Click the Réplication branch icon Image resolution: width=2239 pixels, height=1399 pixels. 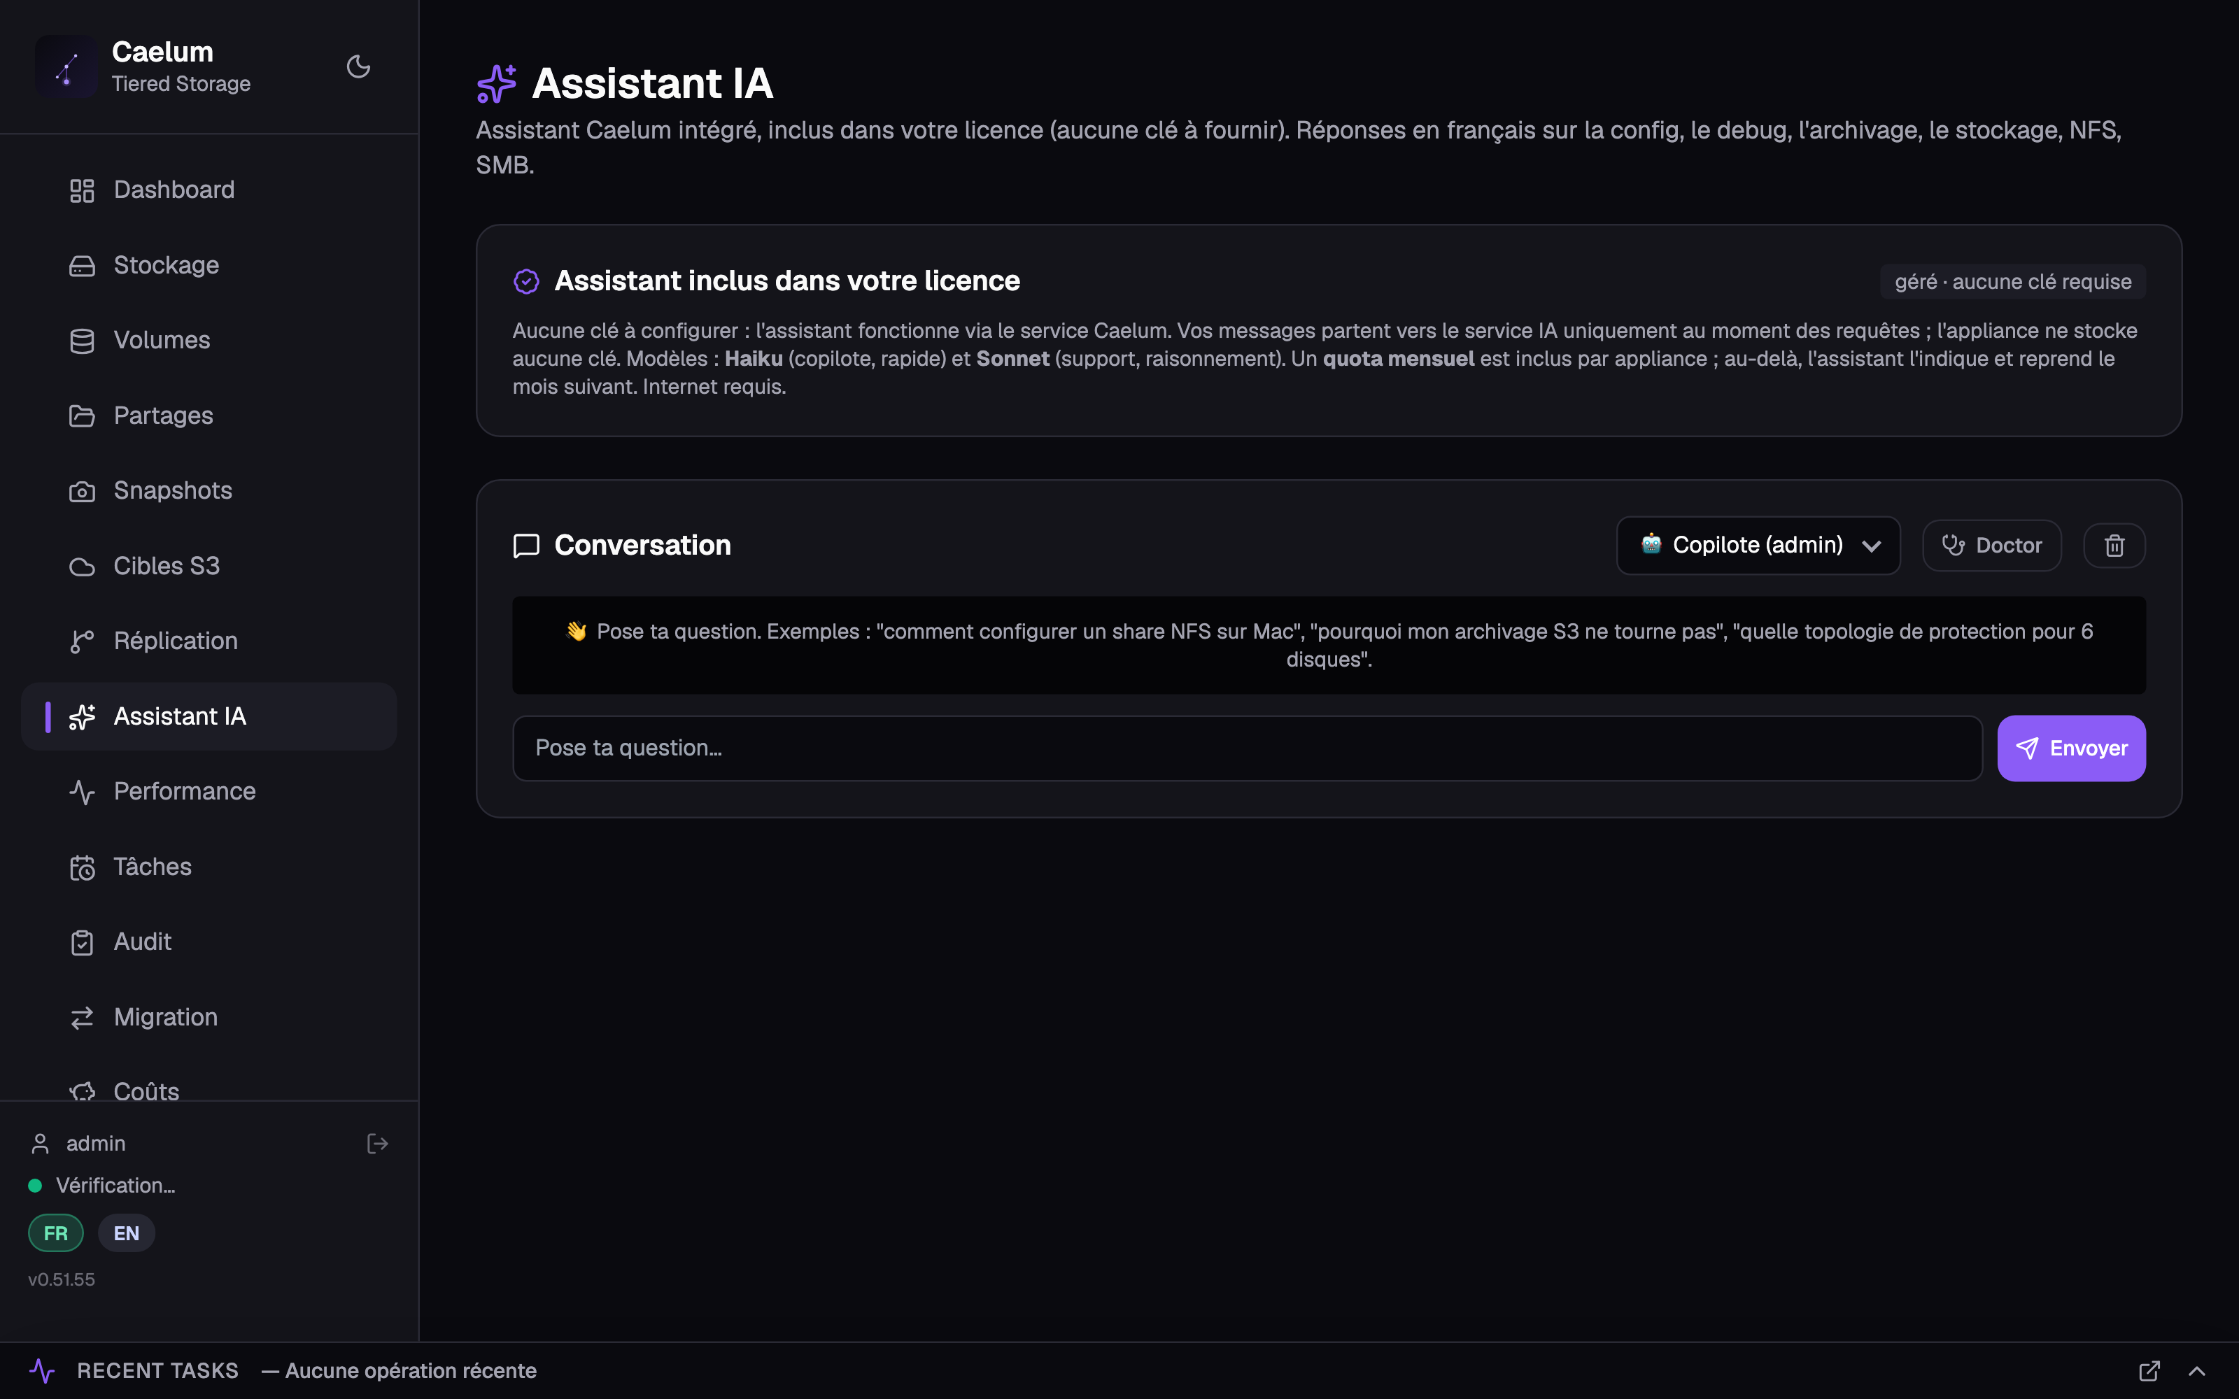83,641
